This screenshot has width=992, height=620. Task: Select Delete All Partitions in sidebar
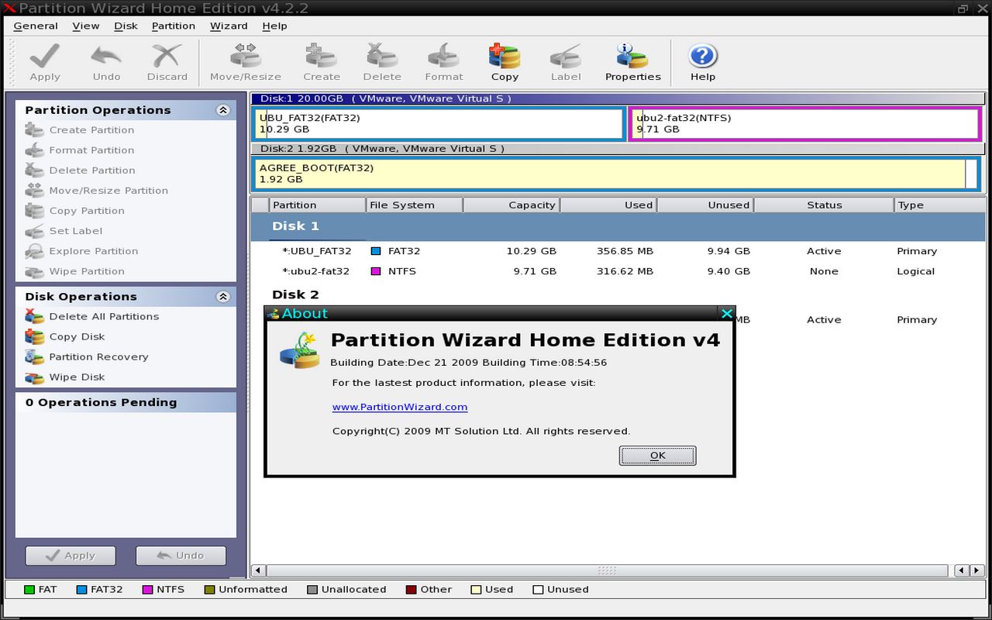103,316
